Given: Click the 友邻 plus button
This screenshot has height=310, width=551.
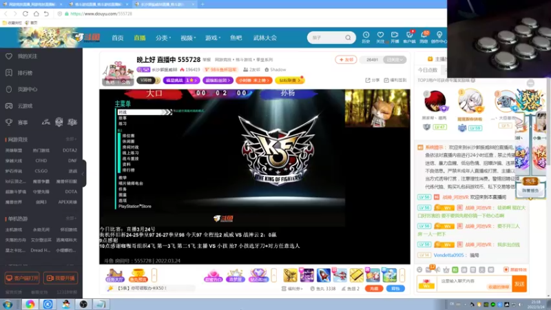Looking at the screenshot, I should pyautogui.click(x=346, y=60).
